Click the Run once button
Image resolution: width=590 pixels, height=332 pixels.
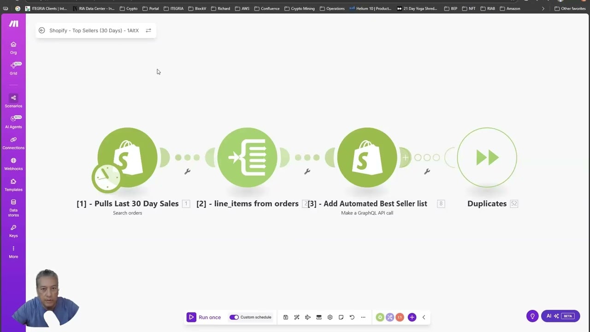pyautogui.click(x=204, y=317)
